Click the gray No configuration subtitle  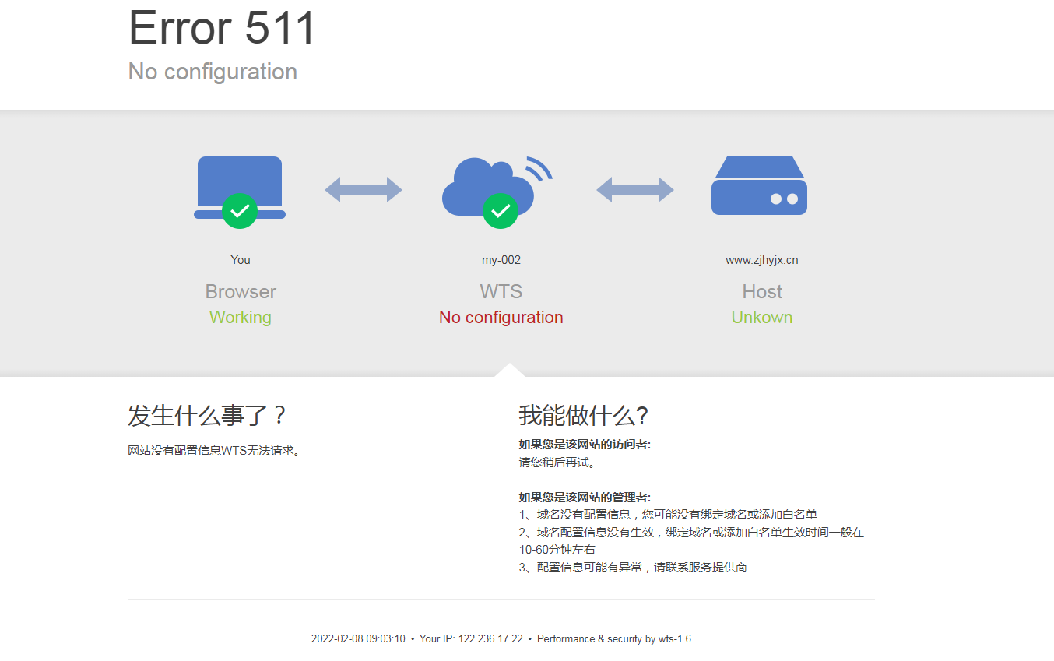213,72
